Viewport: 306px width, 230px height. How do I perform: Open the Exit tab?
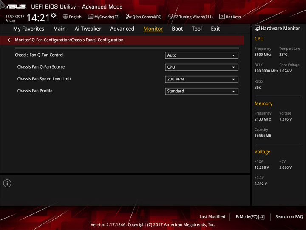(215, 29)
